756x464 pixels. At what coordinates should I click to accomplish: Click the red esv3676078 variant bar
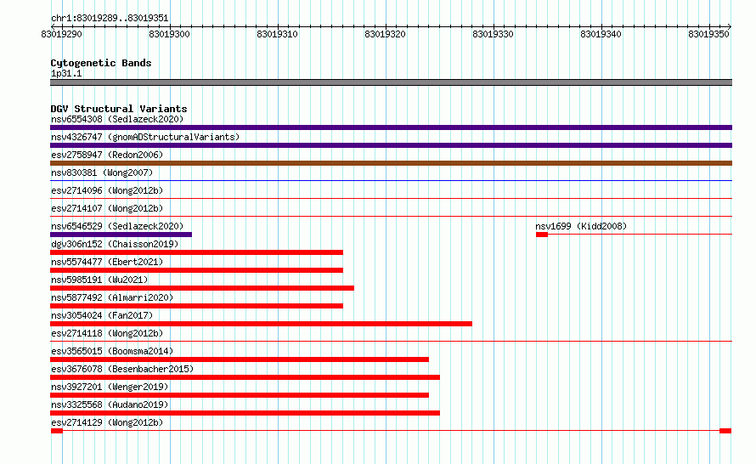[x=245, y=377]
